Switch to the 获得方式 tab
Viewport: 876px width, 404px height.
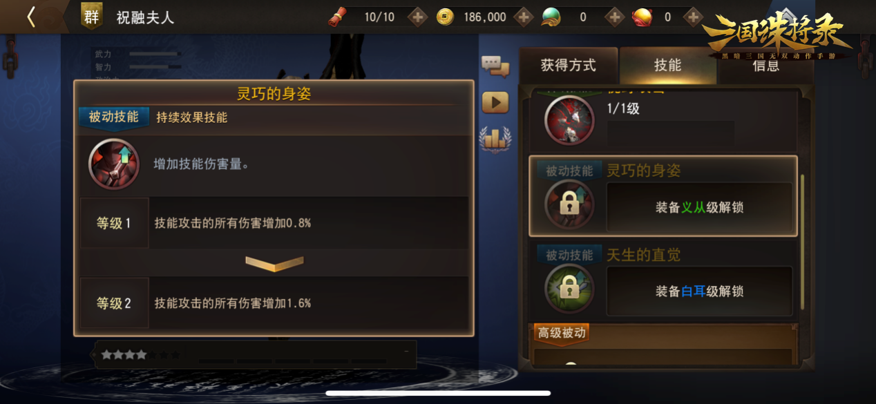[568, 66]
